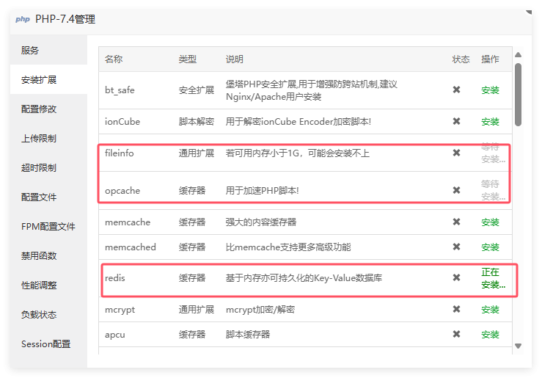This screenshot has height=378, width=542.
Task: Open the 服务 tab in sidebar
Action: tap(30, 51)
